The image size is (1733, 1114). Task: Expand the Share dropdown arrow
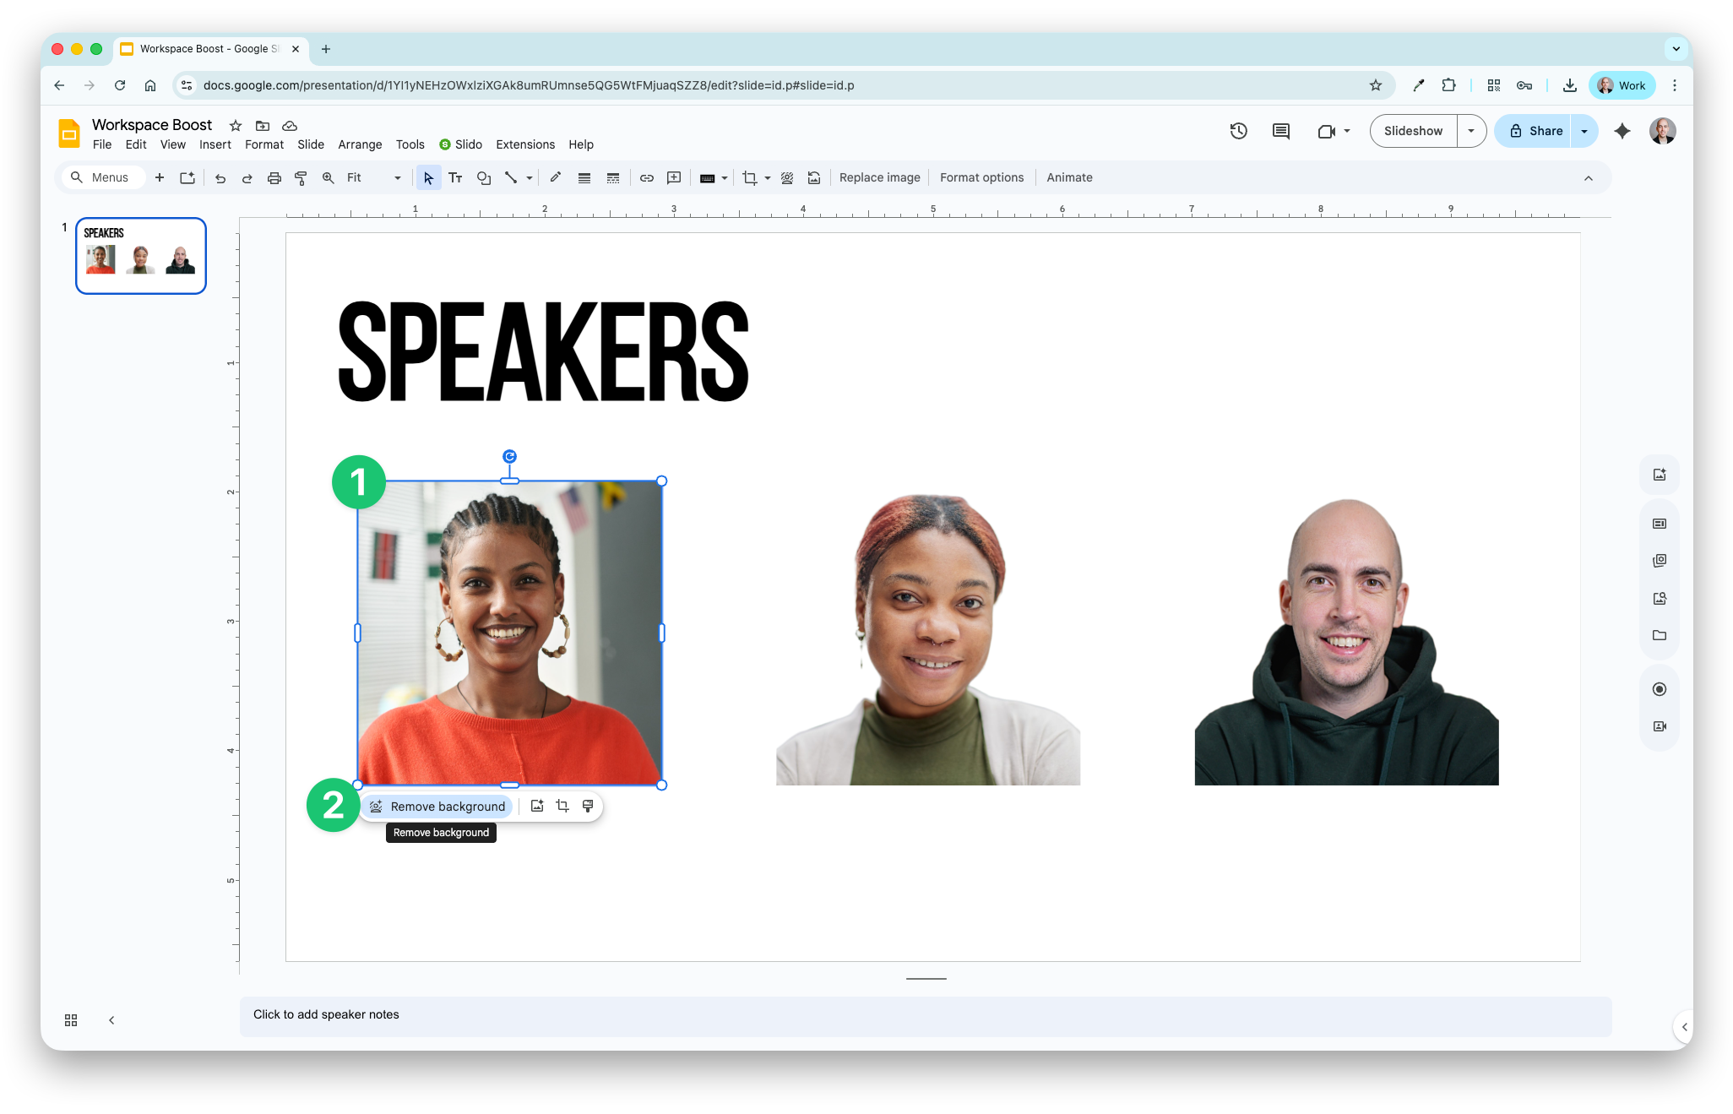click(x=1584, y=131)
